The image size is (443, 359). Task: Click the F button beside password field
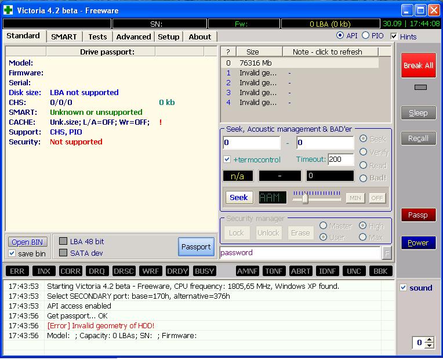387,253
